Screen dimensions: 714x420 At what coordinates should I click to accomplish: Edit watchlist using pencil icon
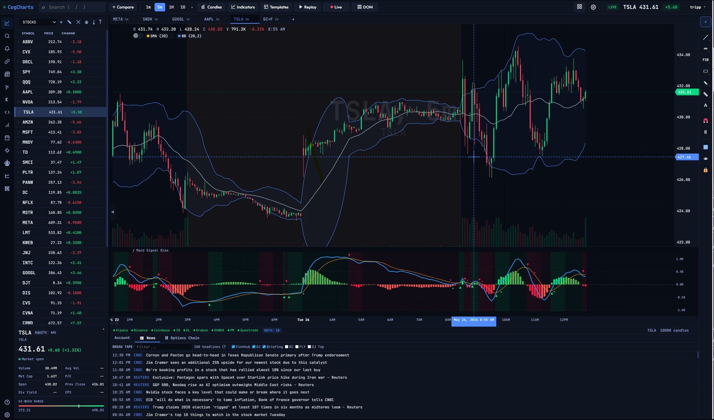(69, 22)
